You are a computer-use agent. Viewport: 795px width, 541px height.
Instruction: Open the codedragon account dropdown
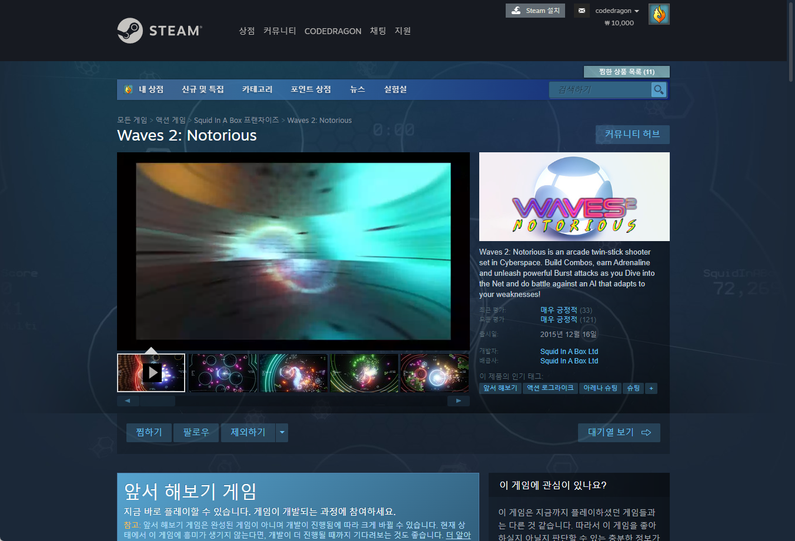pyautogui.click(x=617, y=11)
